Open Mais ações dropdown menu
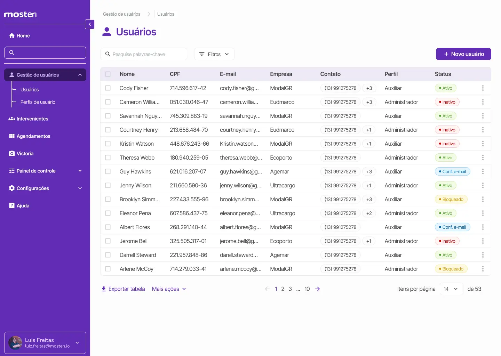The height and width of the screenshot is (356, 501). 169,289
